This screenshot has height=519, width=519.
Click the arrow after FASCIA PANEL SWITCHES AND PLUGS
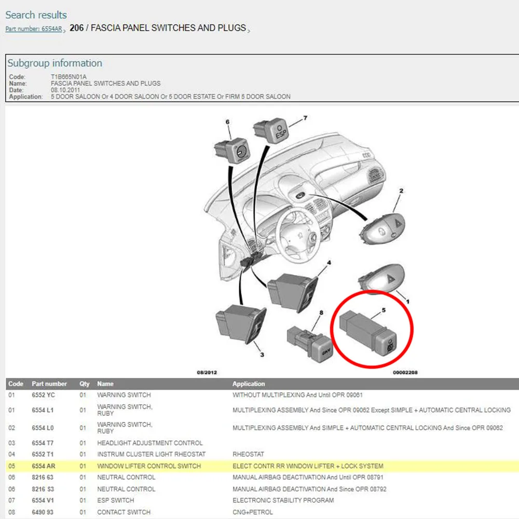[249, 31]
